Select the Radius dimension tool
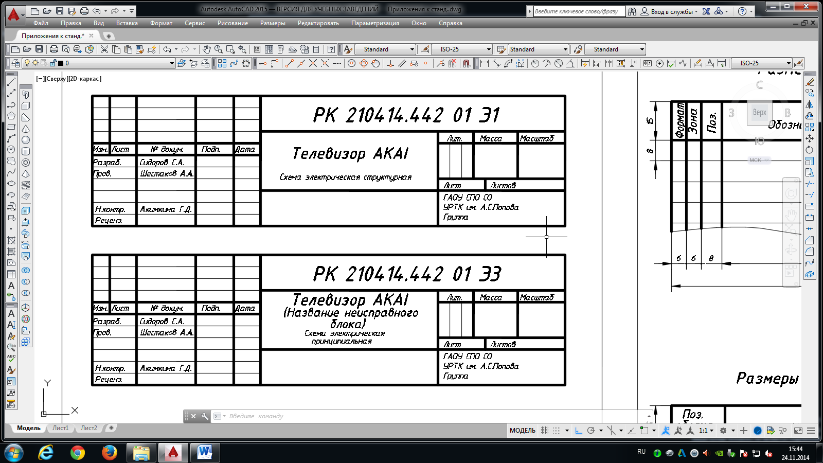The width and height of the screenshot is (823, 463). click(535, 63)
